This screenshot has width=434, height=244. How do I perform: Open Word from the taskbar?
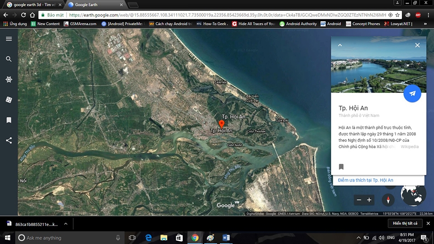226,238
